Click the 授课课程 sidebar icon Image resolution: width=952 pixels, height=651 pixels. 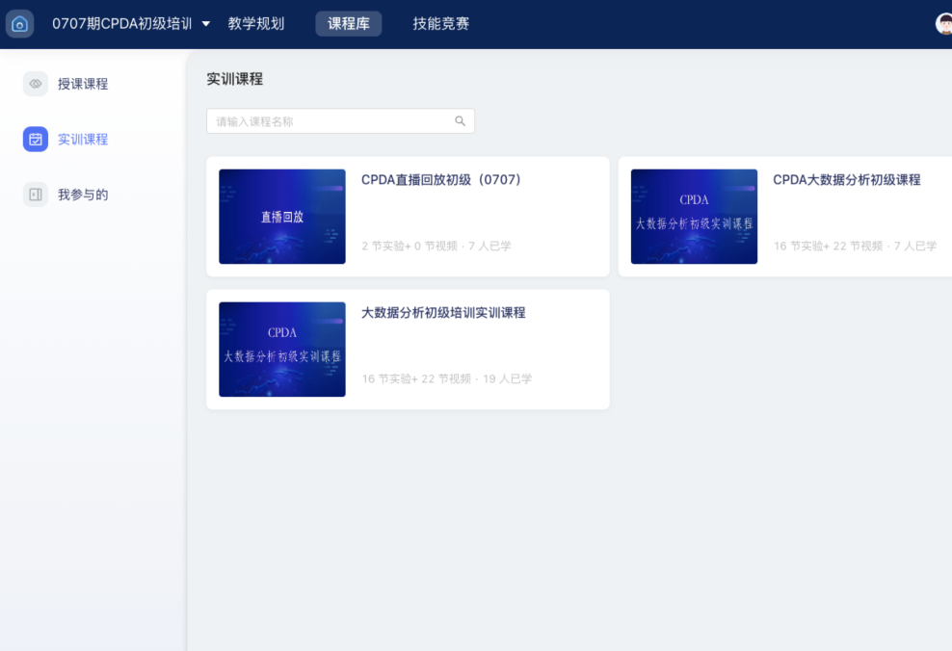pyautogui.click(x=36, y=84)
